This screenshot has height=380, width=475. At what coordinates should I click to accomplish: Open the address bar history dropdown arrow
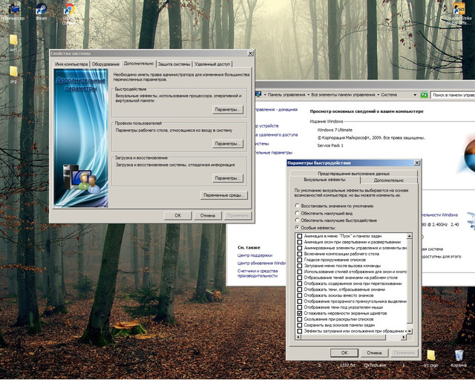(415, 95)
